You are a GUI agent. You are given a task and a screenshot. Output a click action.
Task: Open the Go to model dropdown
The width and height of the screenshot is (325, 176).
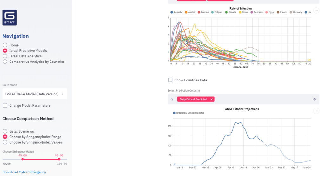35,94
